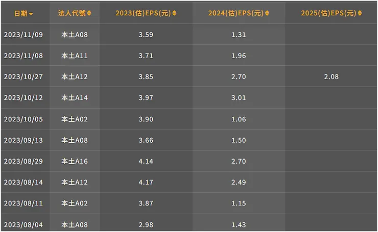378x232 pixels.
Task: Select the 2025 EPS value 2.08
Action: pyautogui.click(x=331, y=77)
